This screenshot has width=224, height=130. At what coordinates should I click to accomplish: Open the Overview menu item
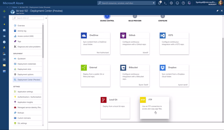(21, 26)
